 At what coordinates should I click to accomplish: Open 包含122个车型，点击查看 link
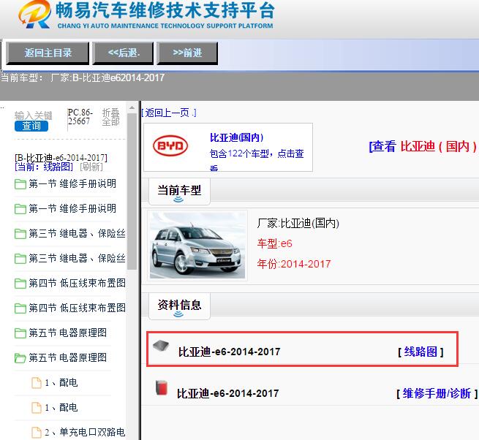pyautogui.click(x=257, y=159)
